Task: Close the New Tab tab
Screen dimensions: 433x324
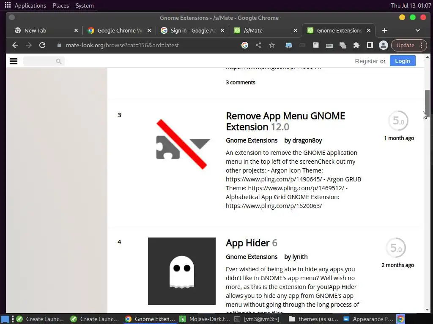Action: 76,30
